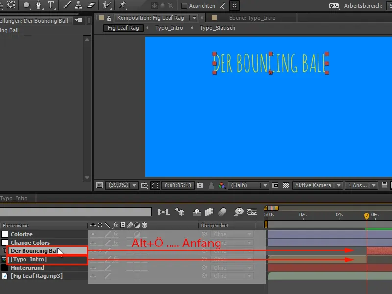Viewport: 392px width, 294px height.
Task: Select the [Fig Leaf Rag.mp3] layer
Action: pyautogui.click(x=37, y=276)
